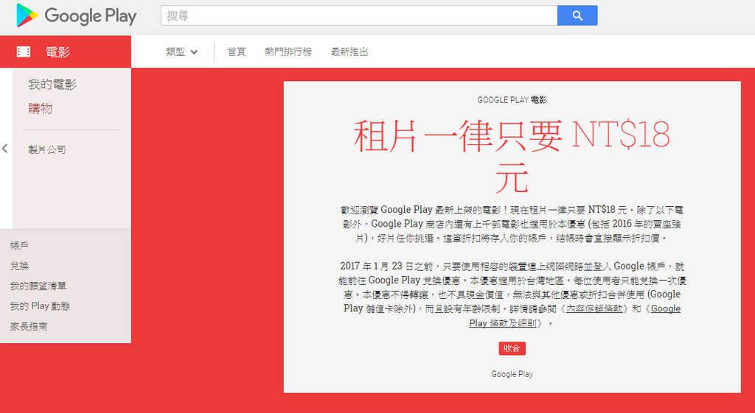Type in the 搜尋 search field
This screenshot has width=755, height=413.
(358, 15)
